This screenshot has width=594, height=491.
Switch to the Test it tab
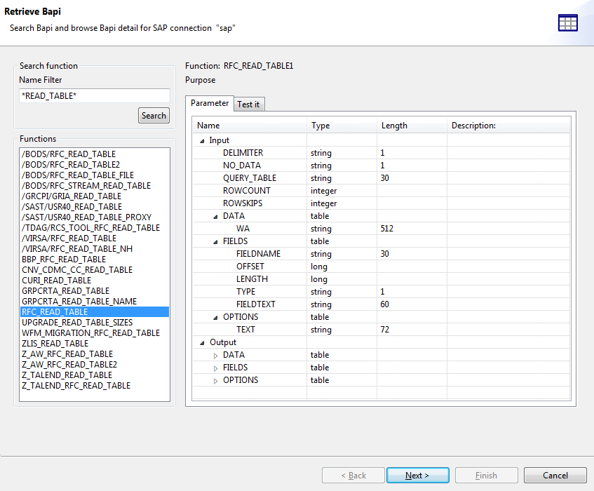(x=249, y=103)
